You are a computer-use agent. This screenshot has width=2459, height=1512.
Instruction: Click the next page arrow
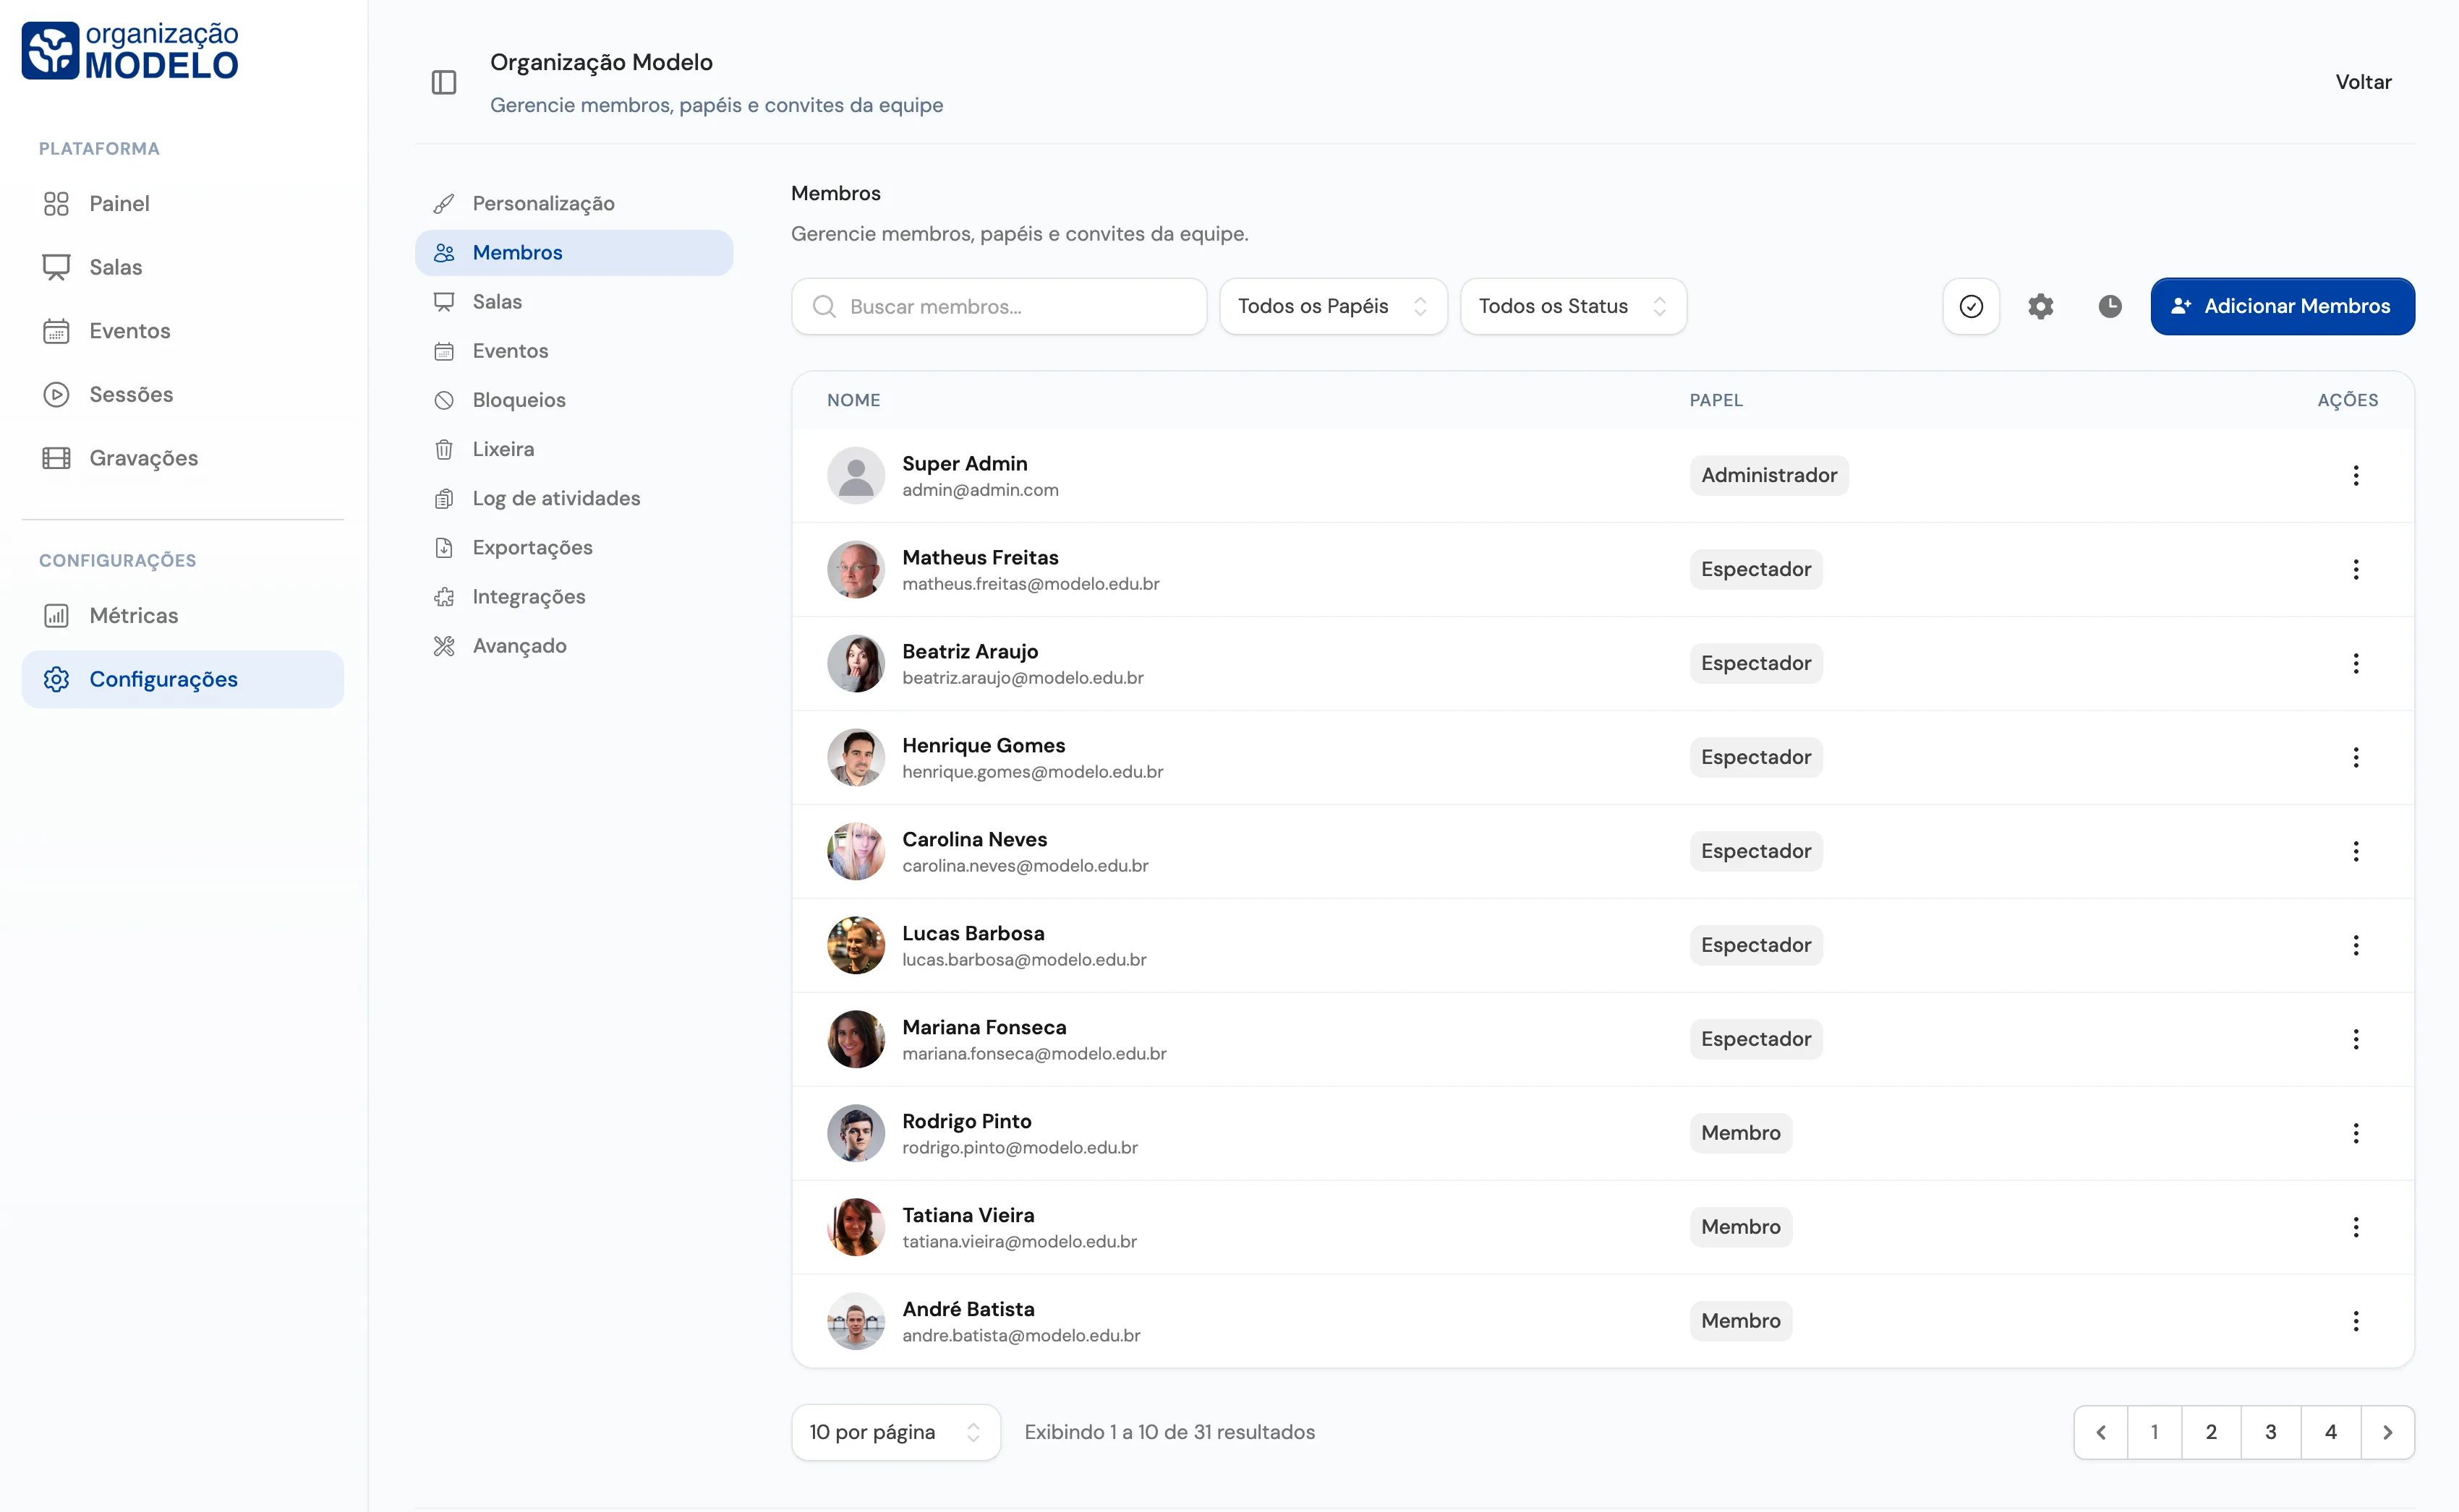pyautogui.click(x=2387, y=1432)
